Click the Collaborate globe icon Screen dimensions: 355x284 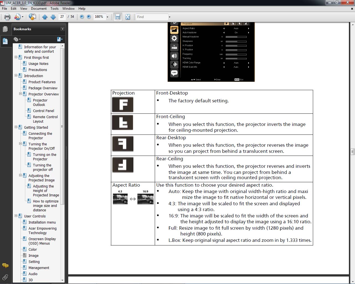pyautogui.click(x=32, y=17)
